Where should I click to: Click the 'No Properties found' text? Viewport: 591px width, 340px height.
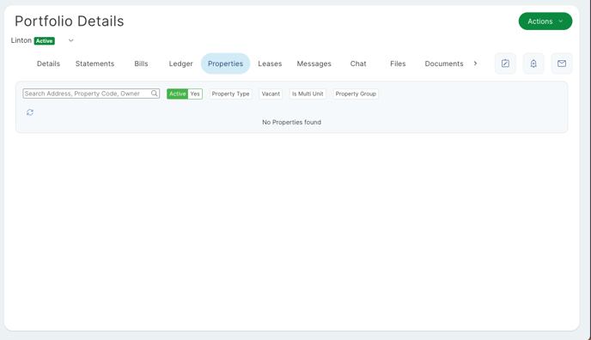point(292,123)
